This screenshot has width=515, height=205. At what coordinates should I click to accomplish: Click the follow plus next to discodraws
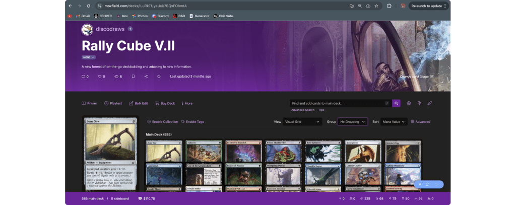point(130,29)
